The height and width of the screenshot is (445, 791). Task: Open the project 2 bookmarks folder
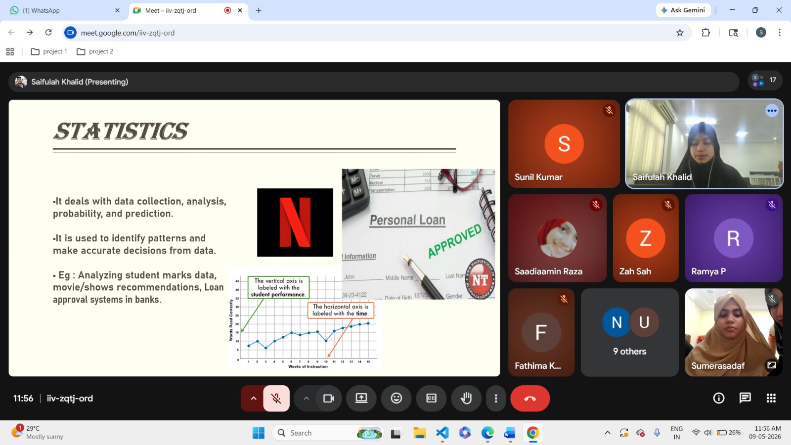(95, 51)
